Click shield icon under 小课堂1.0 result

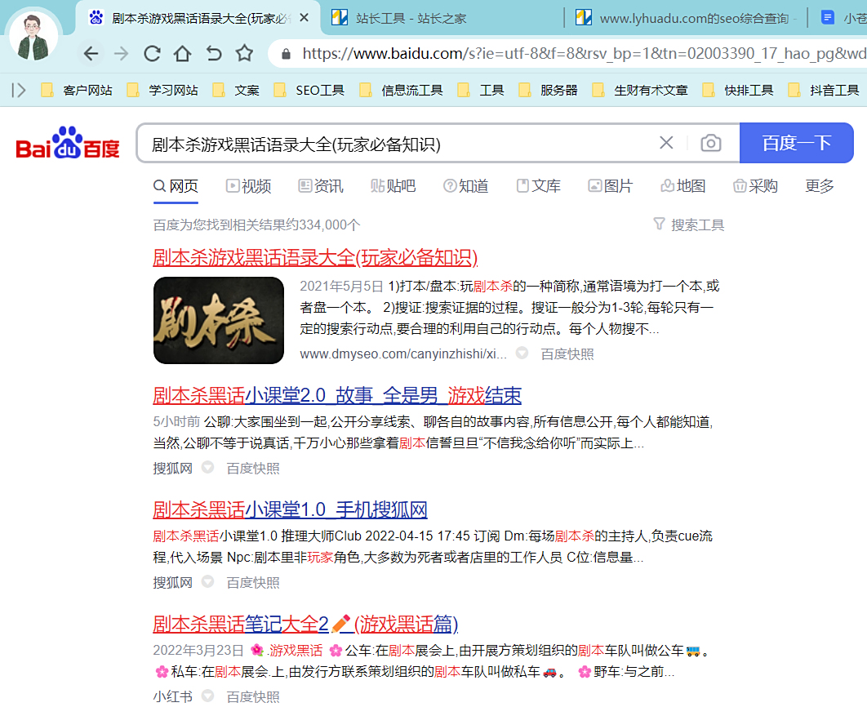click(207, 581)
